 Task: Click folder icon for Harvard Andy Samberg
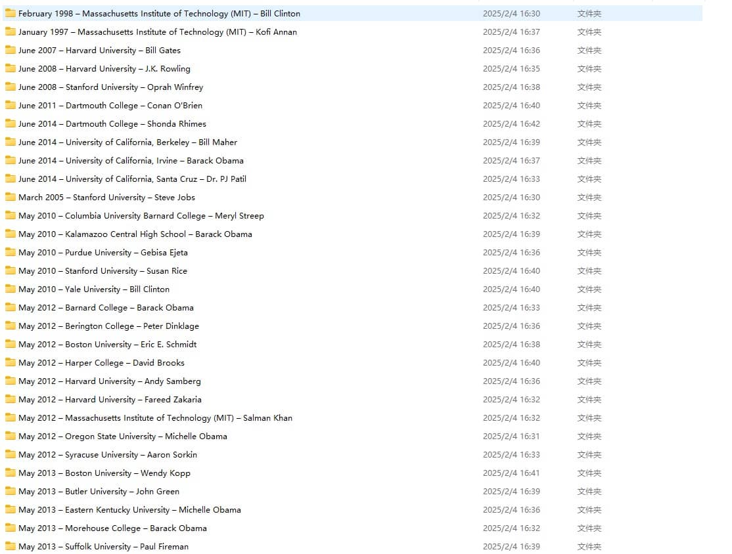coord(11,381)
